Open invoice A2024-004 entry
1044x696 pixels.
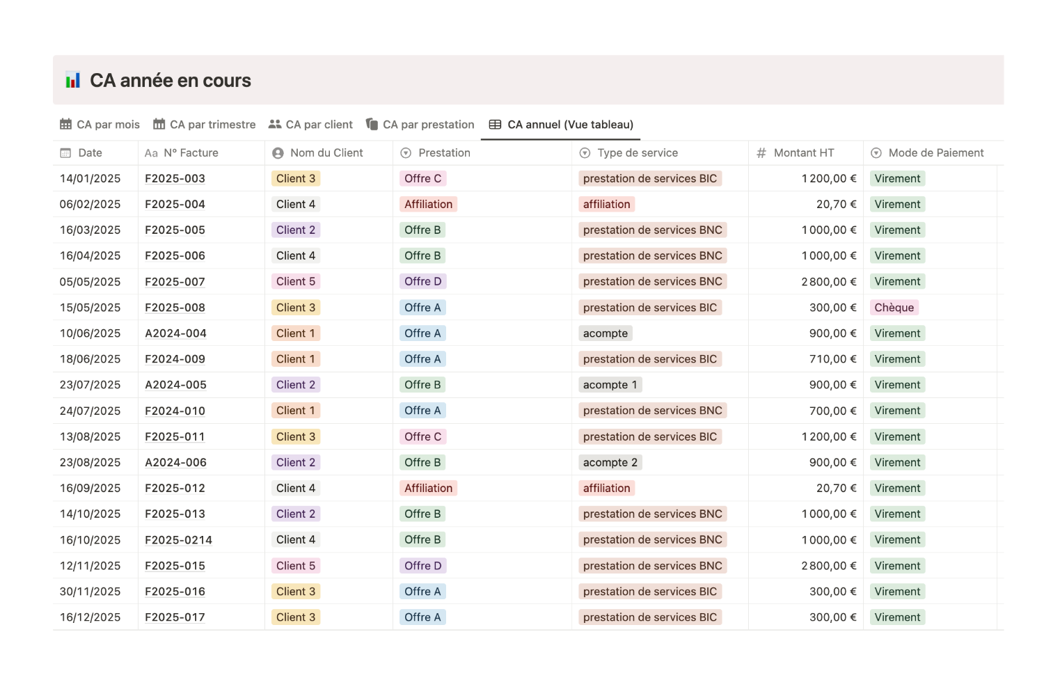[x=175, y=333]
